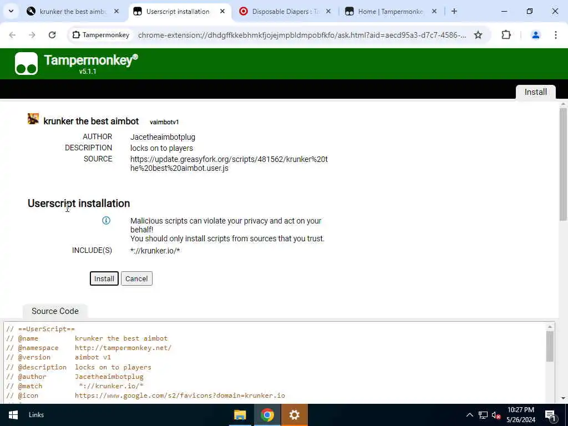Click the description locks on to players

[x=161, y=148]
